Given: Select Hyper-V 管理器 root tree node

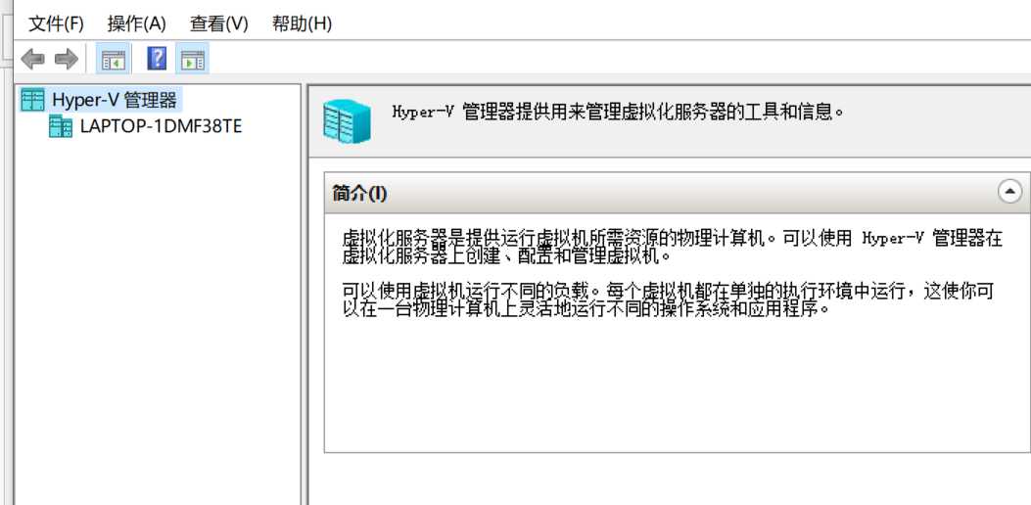Looking at the screenshot, I should coord(115,100).
